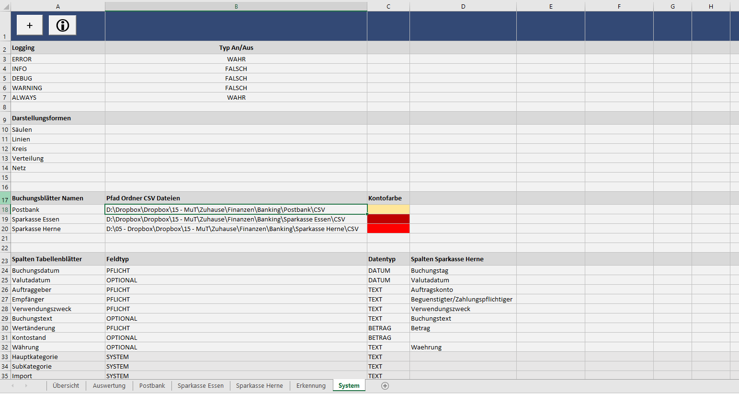The image size is (739, 394).
Task: Add a new sheet with the circled plus icon
Action: [385, 386]
